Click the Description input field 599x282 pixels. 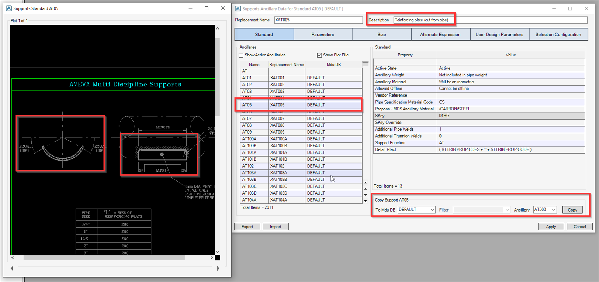click(491, 20)
